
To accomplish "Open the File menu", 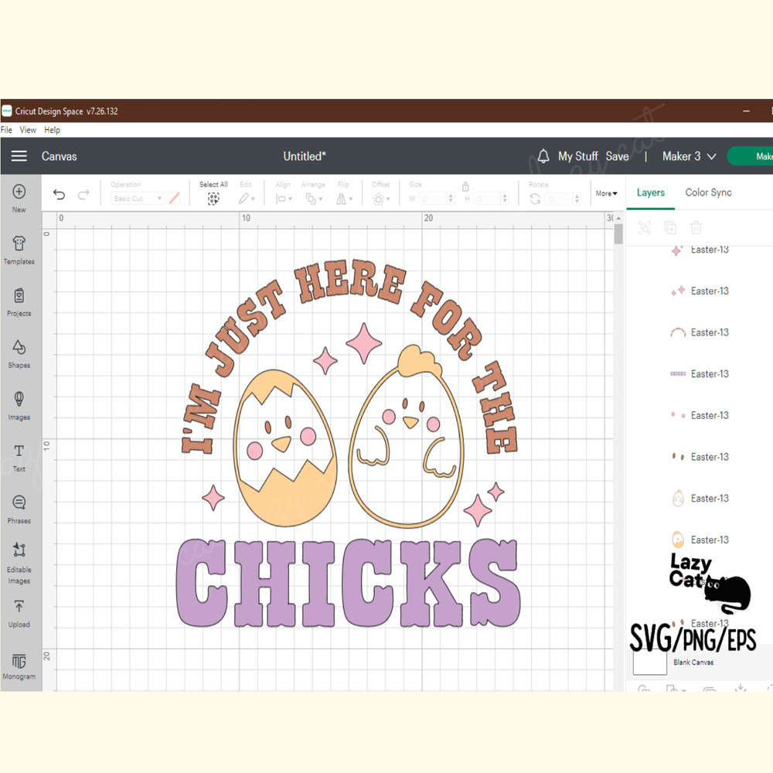I will [x=6, y=130].
